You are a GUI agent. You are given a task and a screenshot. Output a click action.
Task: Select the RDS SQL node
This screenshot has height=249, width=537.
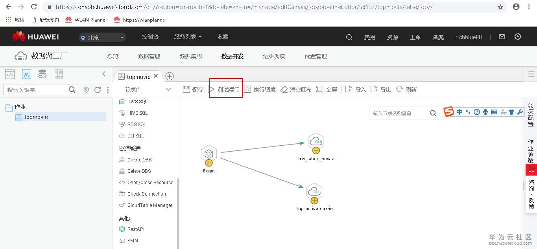click(132, 124)
